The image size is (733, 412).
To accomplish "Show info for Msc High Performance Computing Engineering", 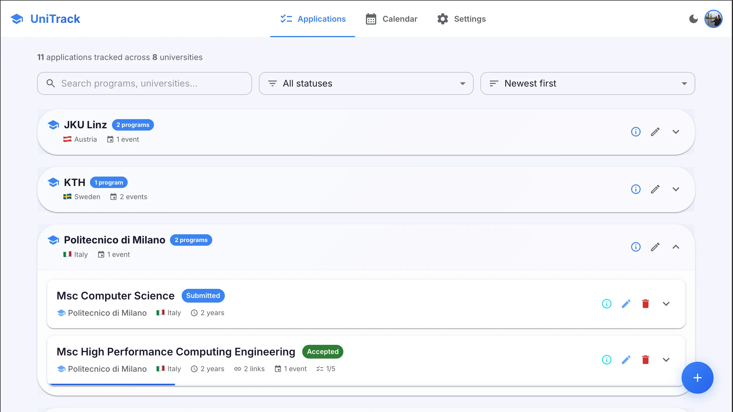I will (606, 360).
